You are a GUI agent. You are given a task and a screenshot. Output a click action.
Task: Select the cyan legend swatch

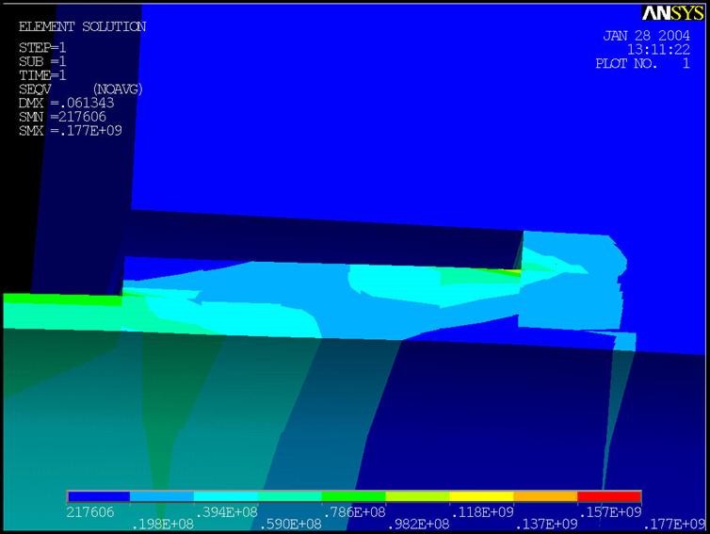(226, 496)
